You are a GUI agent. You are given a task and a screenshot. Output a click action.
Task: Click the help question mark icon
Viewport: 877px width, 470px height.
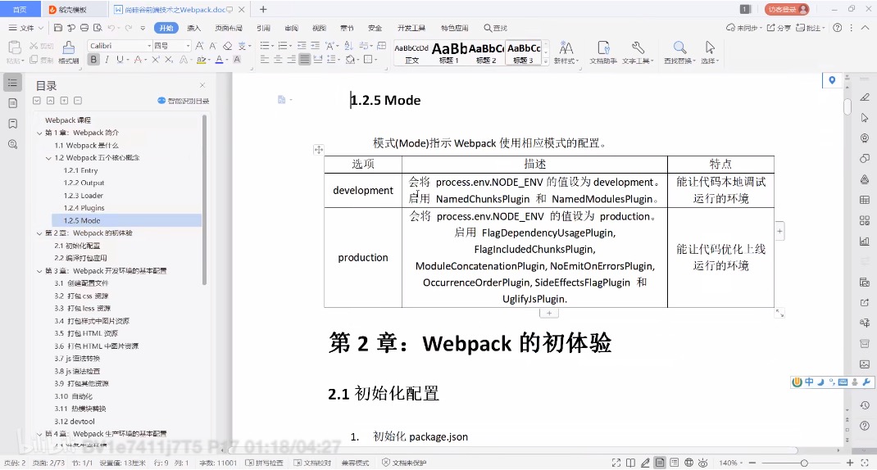click(838, 27)
